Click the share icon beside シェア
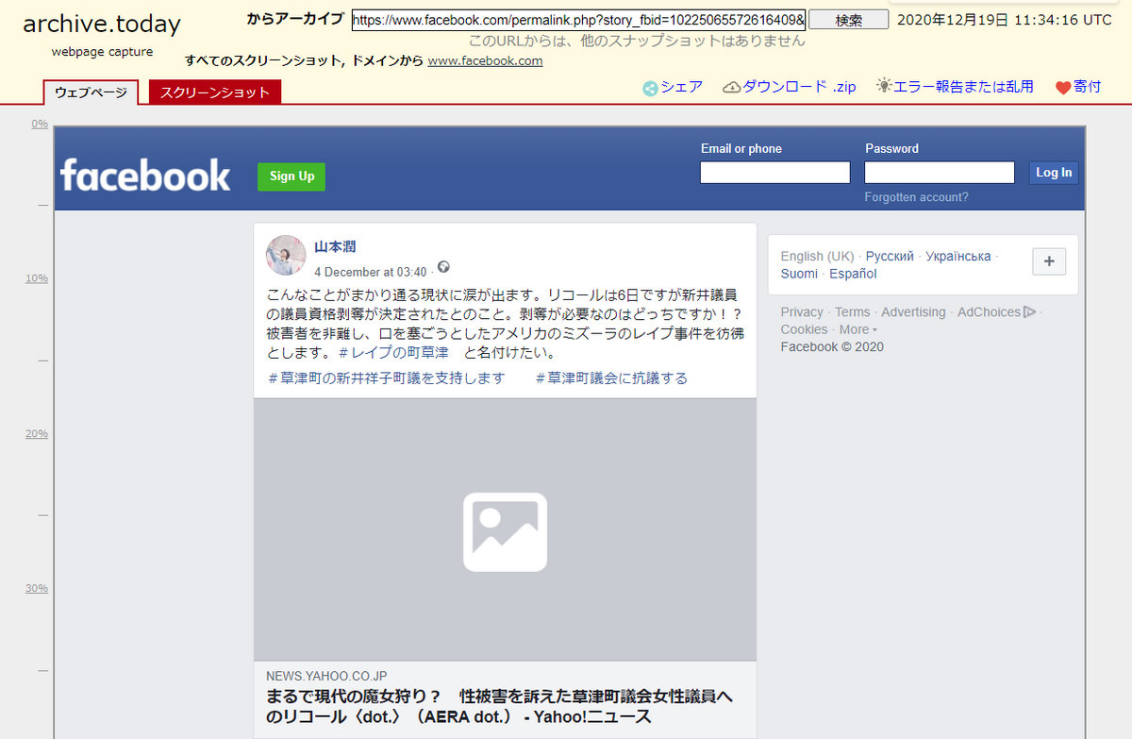Screen dimensions: 1132x739 [650, 88]
